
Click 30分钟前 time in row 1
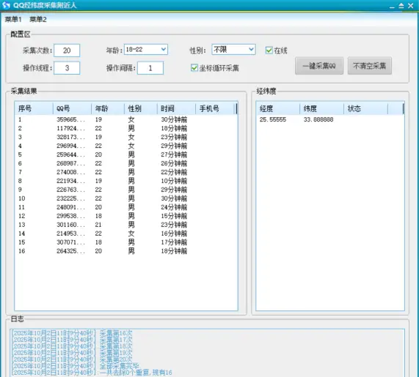pos(174,119)
